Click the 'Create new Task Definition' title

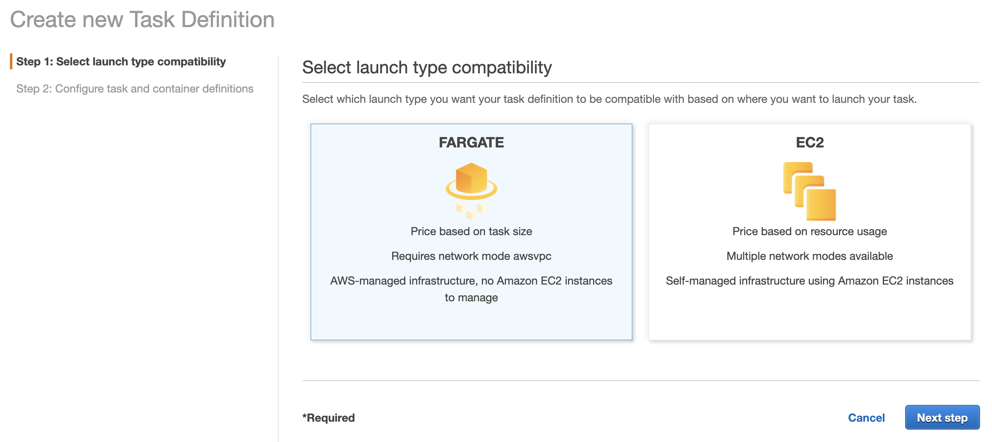click(142, 20)
